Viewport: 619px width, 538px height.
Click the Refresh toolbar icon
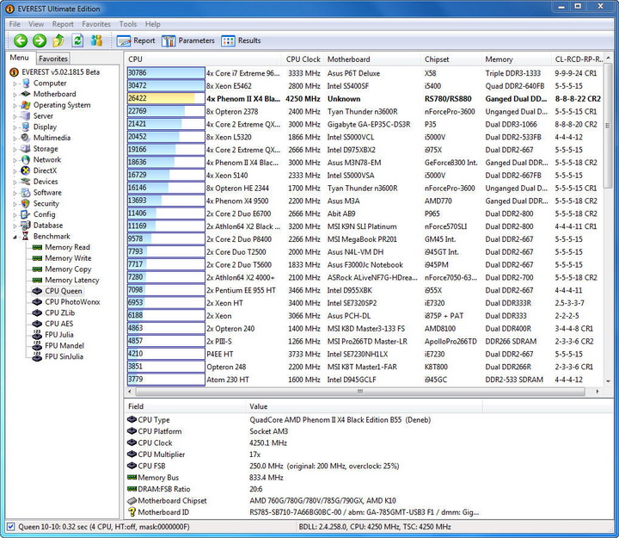click(x=77, y=40)
